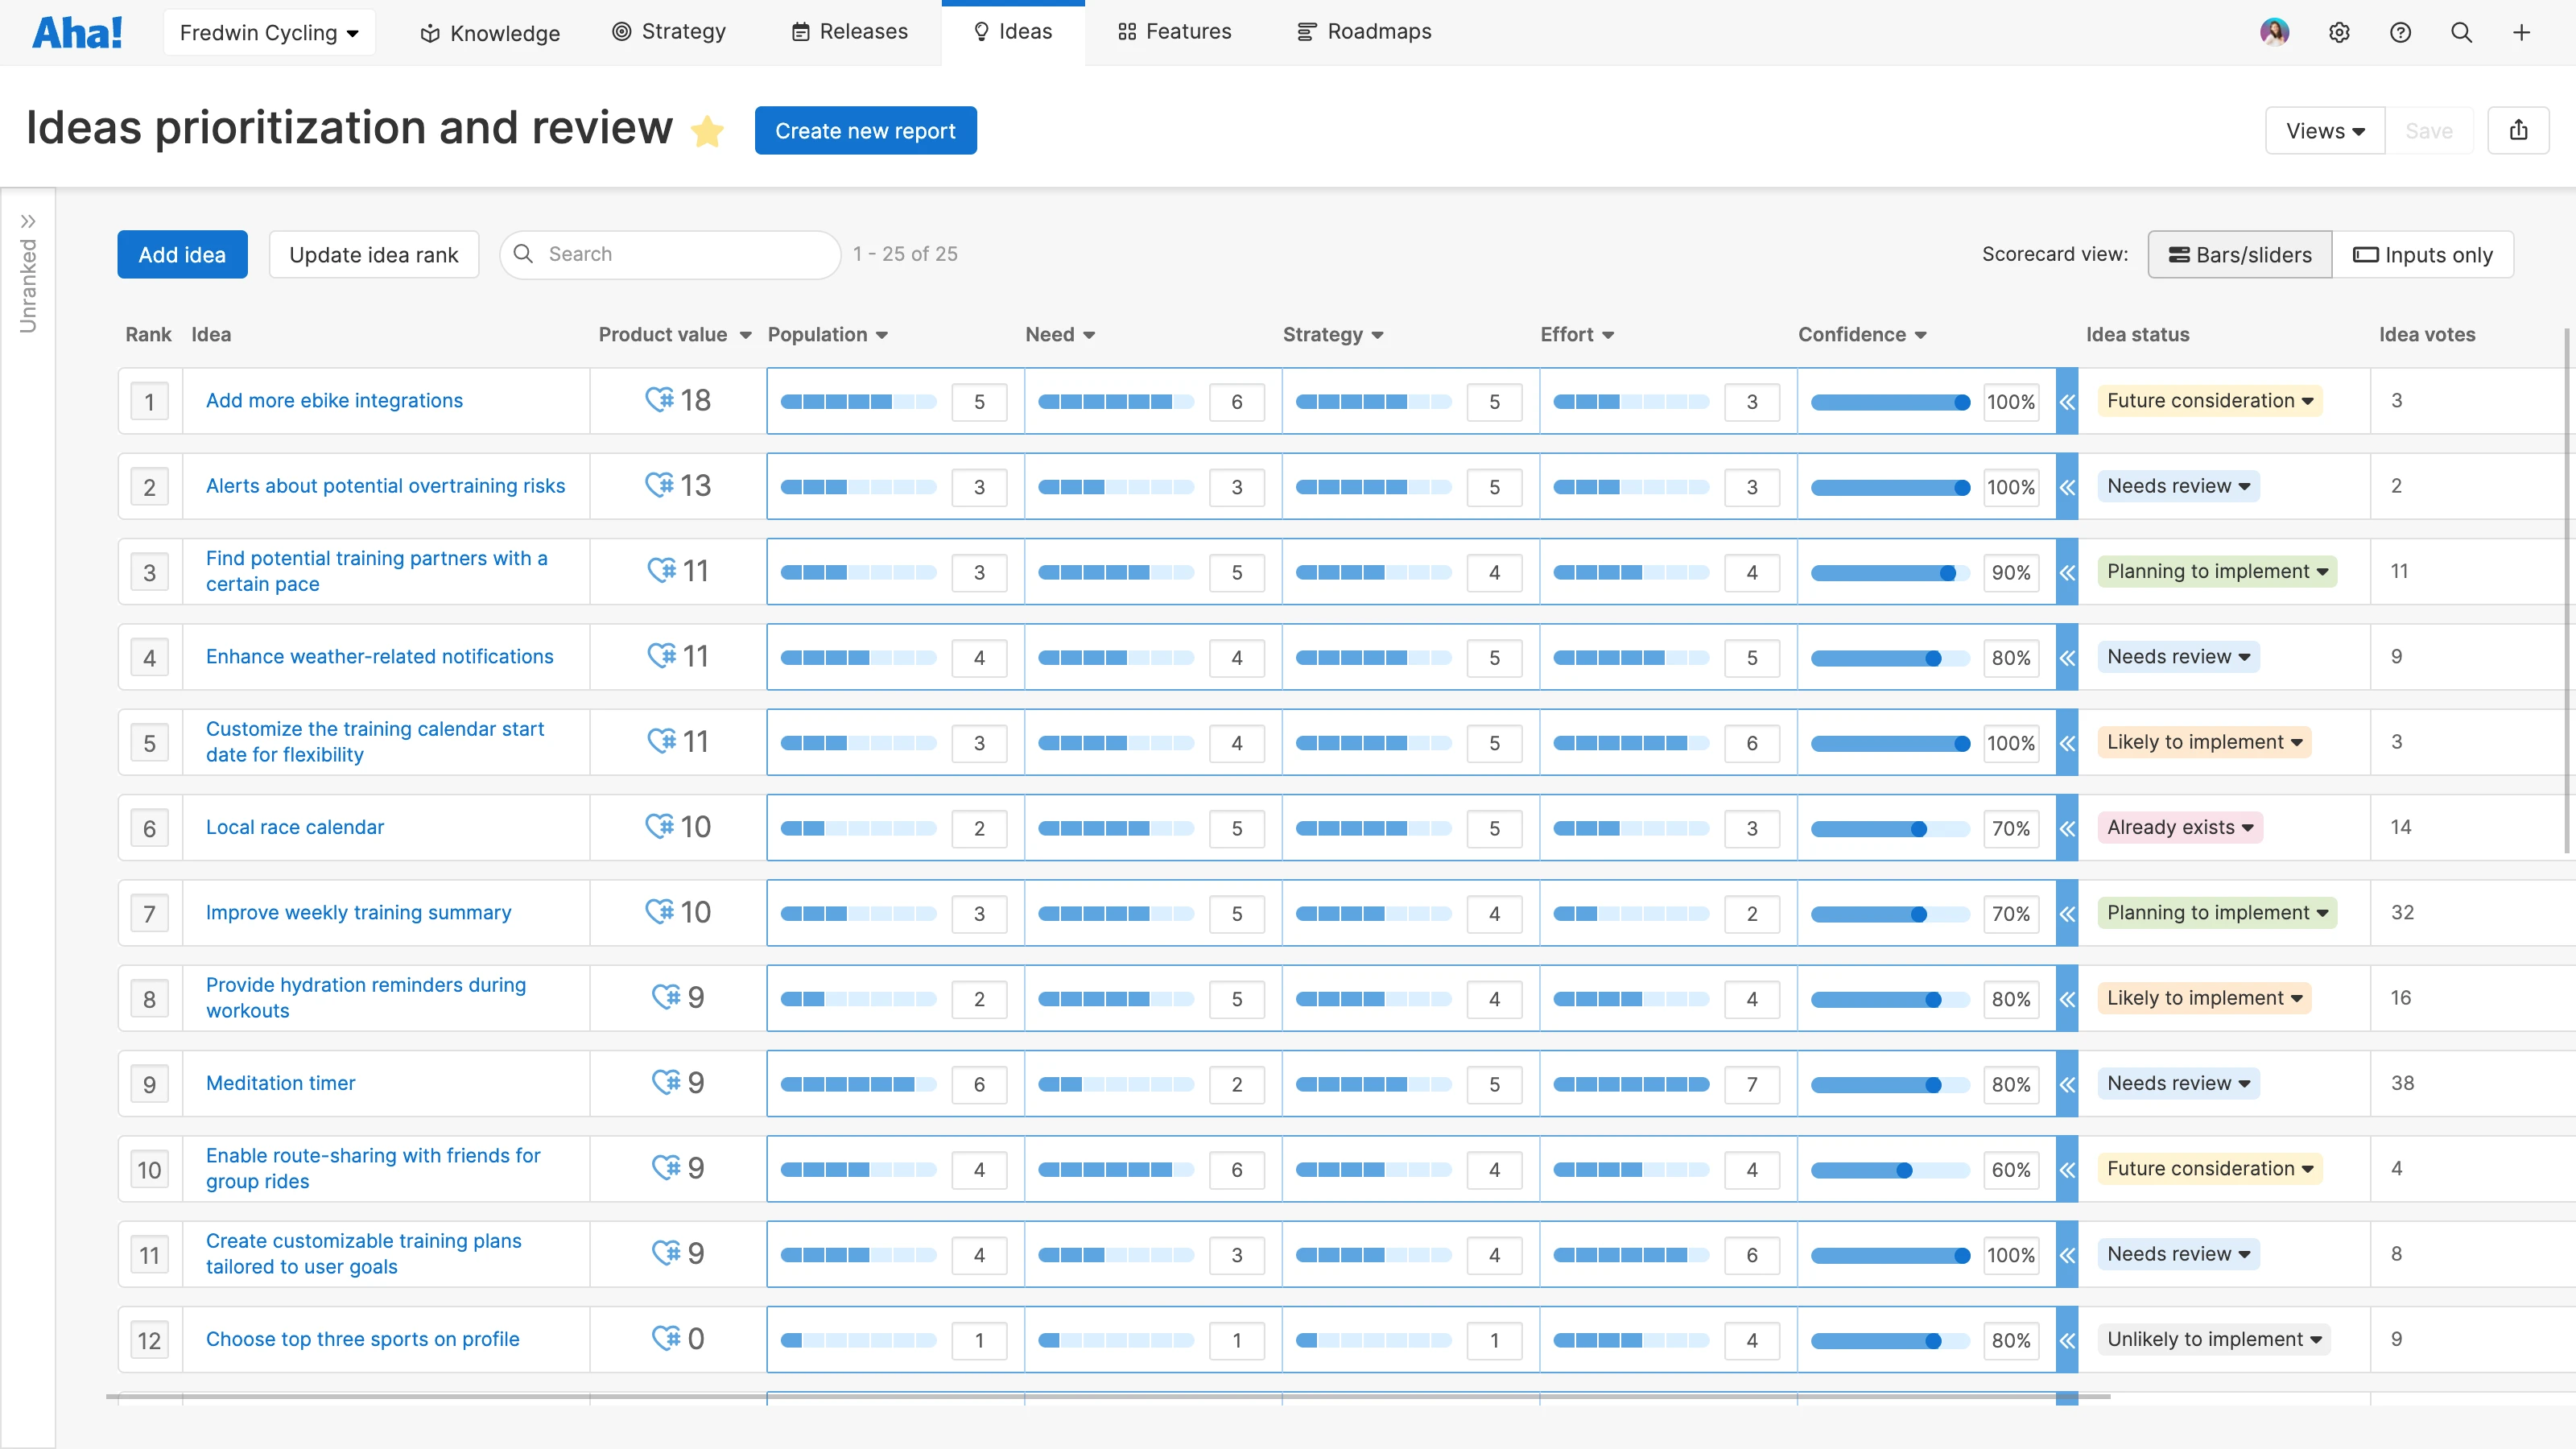Open the Meditation timer idea link
The width and height of the screenshot is (2576, 1449).
click(280, 1083)
